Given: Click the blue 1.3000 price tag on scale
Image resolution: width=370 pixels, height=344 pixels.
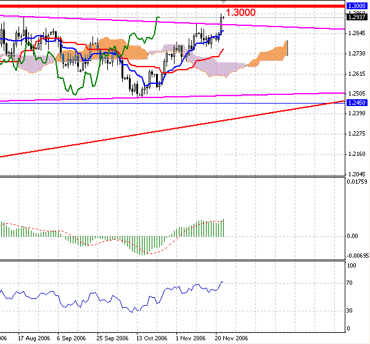Looking at the screenshot, I should point(357,6).
